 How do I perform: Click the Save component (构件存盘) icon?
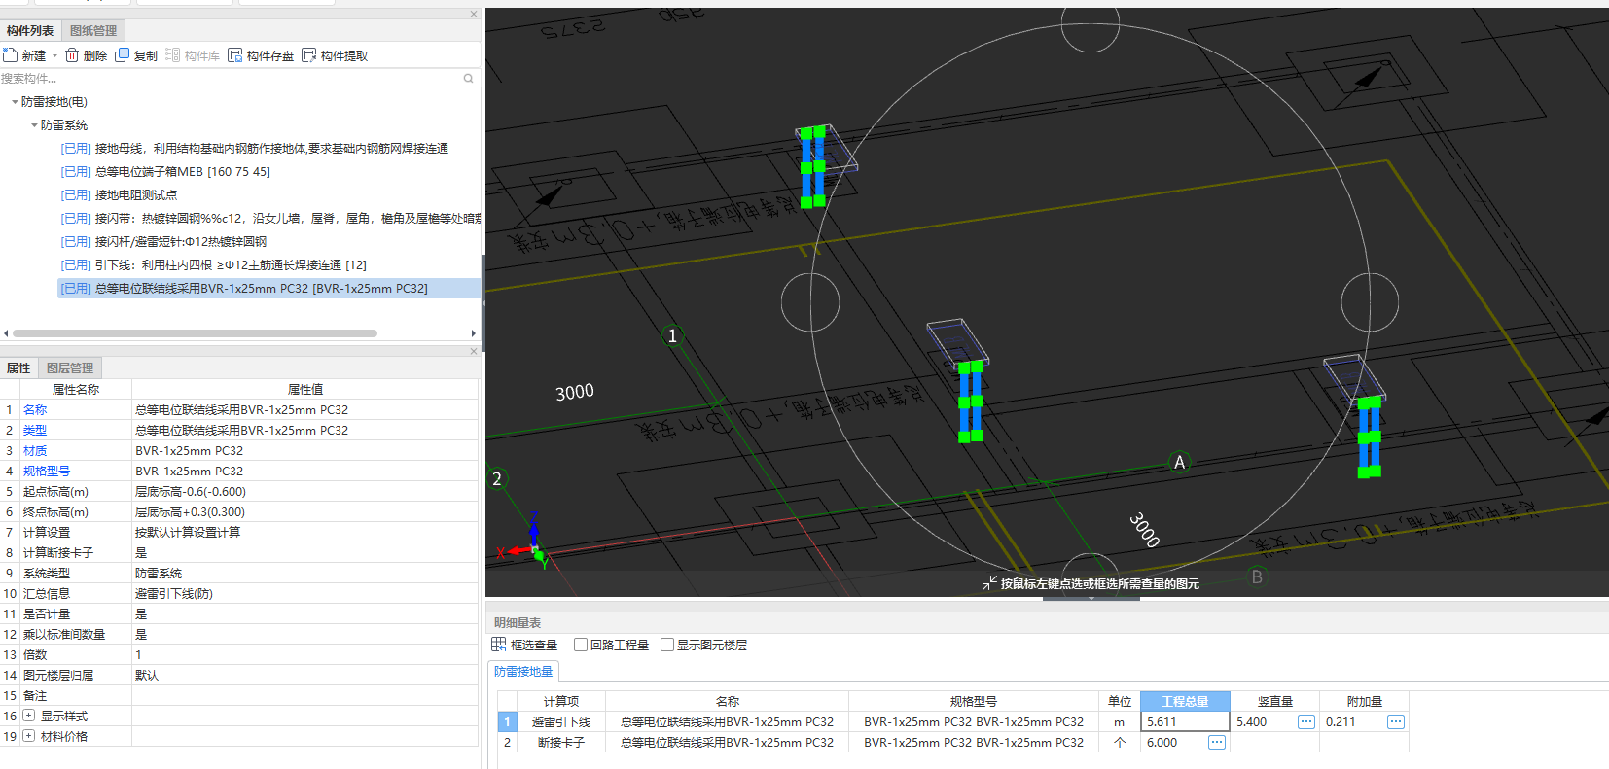pos(235,55)
